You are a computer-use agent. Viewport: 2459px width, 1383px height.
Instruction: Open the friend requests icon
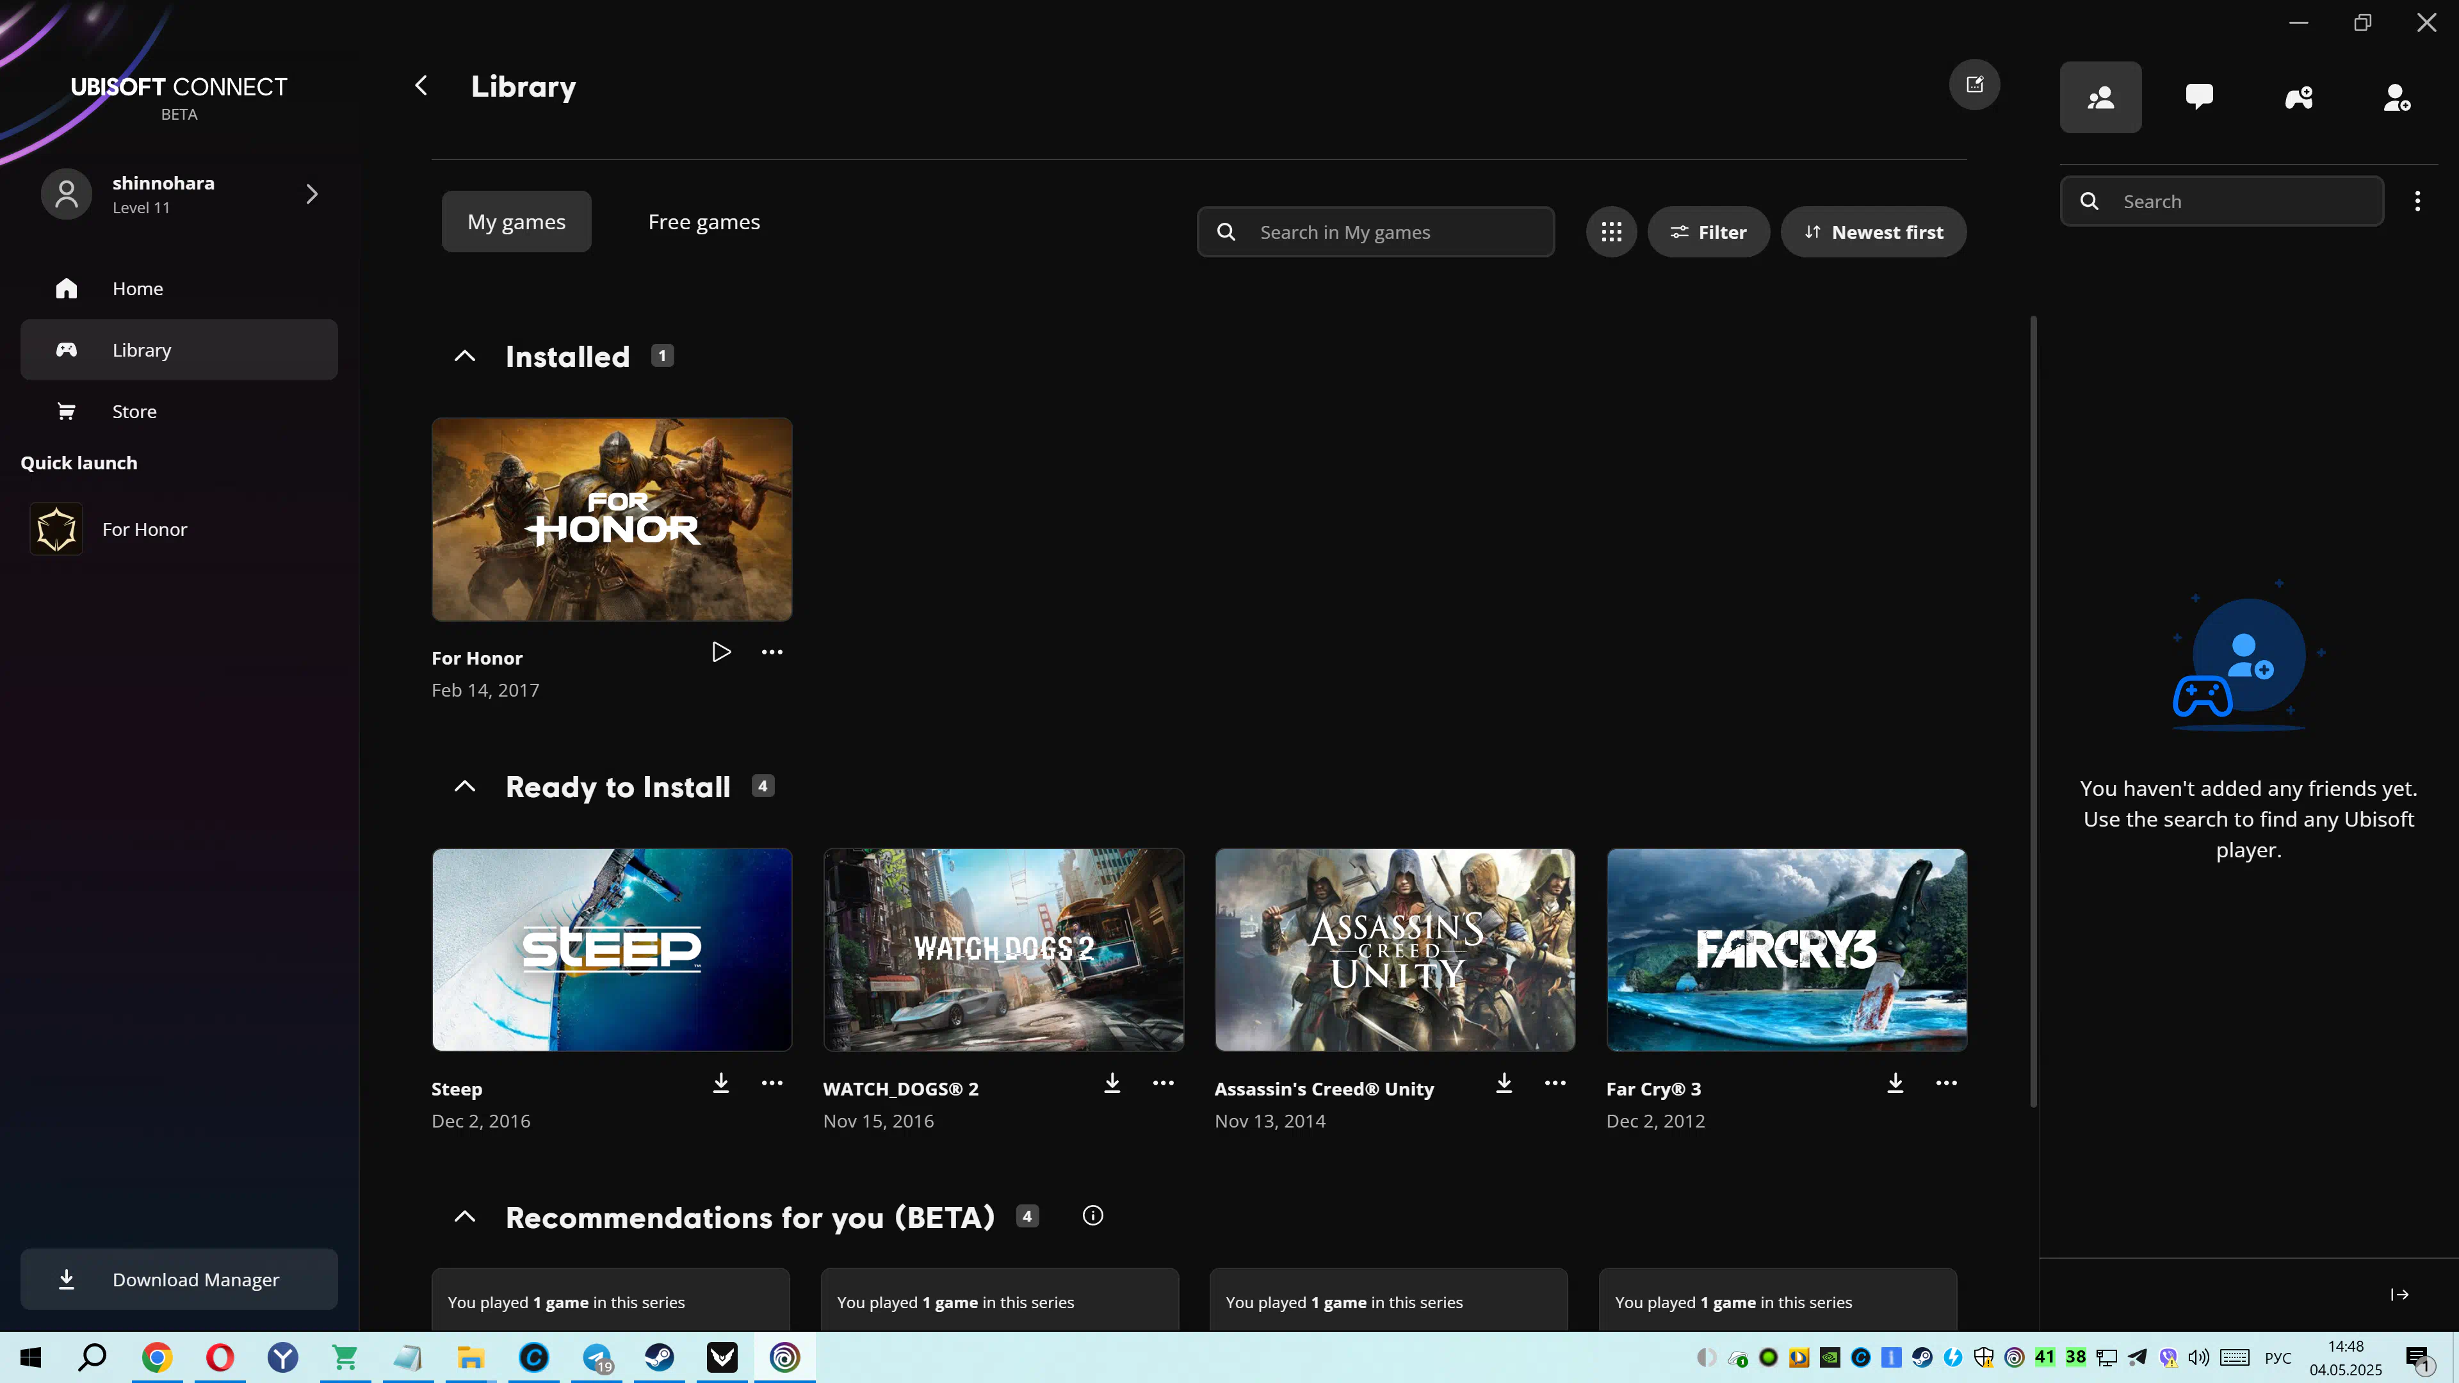[2397, 97]
